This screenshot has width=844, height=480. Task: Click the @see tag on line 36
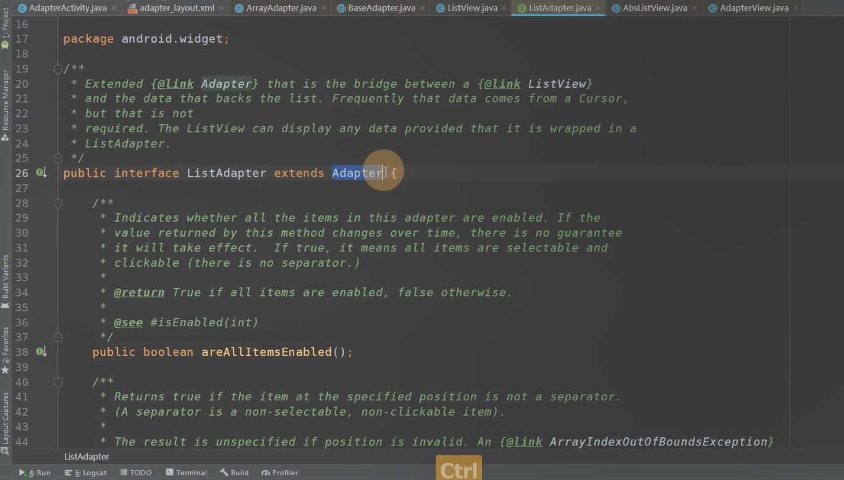click(x=129, y=322)
